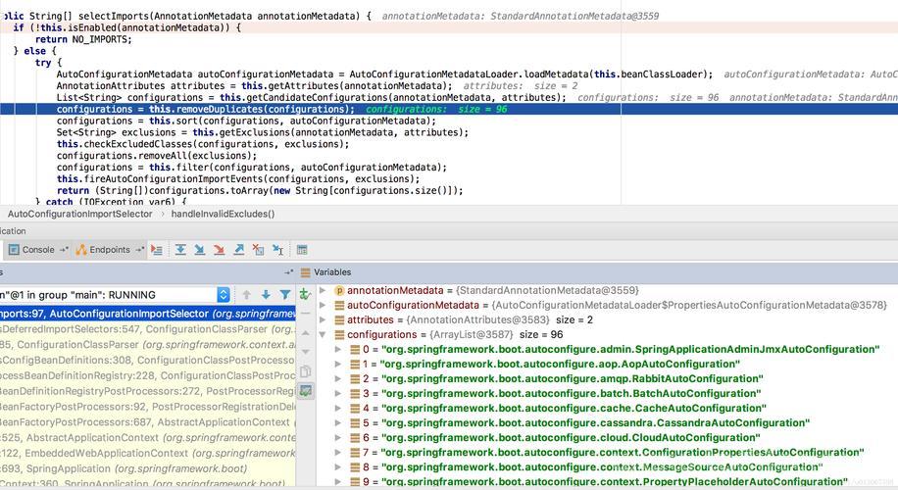The height and width of the screenshot is (490, 898).
Task: Click the pin arrow beside Endpoints tab
Action: pos(139,250)
